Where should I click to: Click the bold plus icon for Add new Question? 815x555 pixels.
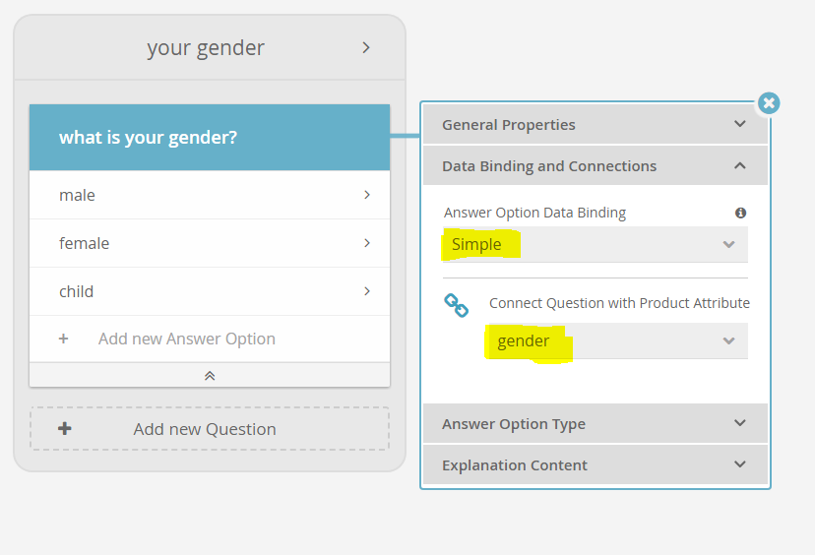click(x=64, y=429)
